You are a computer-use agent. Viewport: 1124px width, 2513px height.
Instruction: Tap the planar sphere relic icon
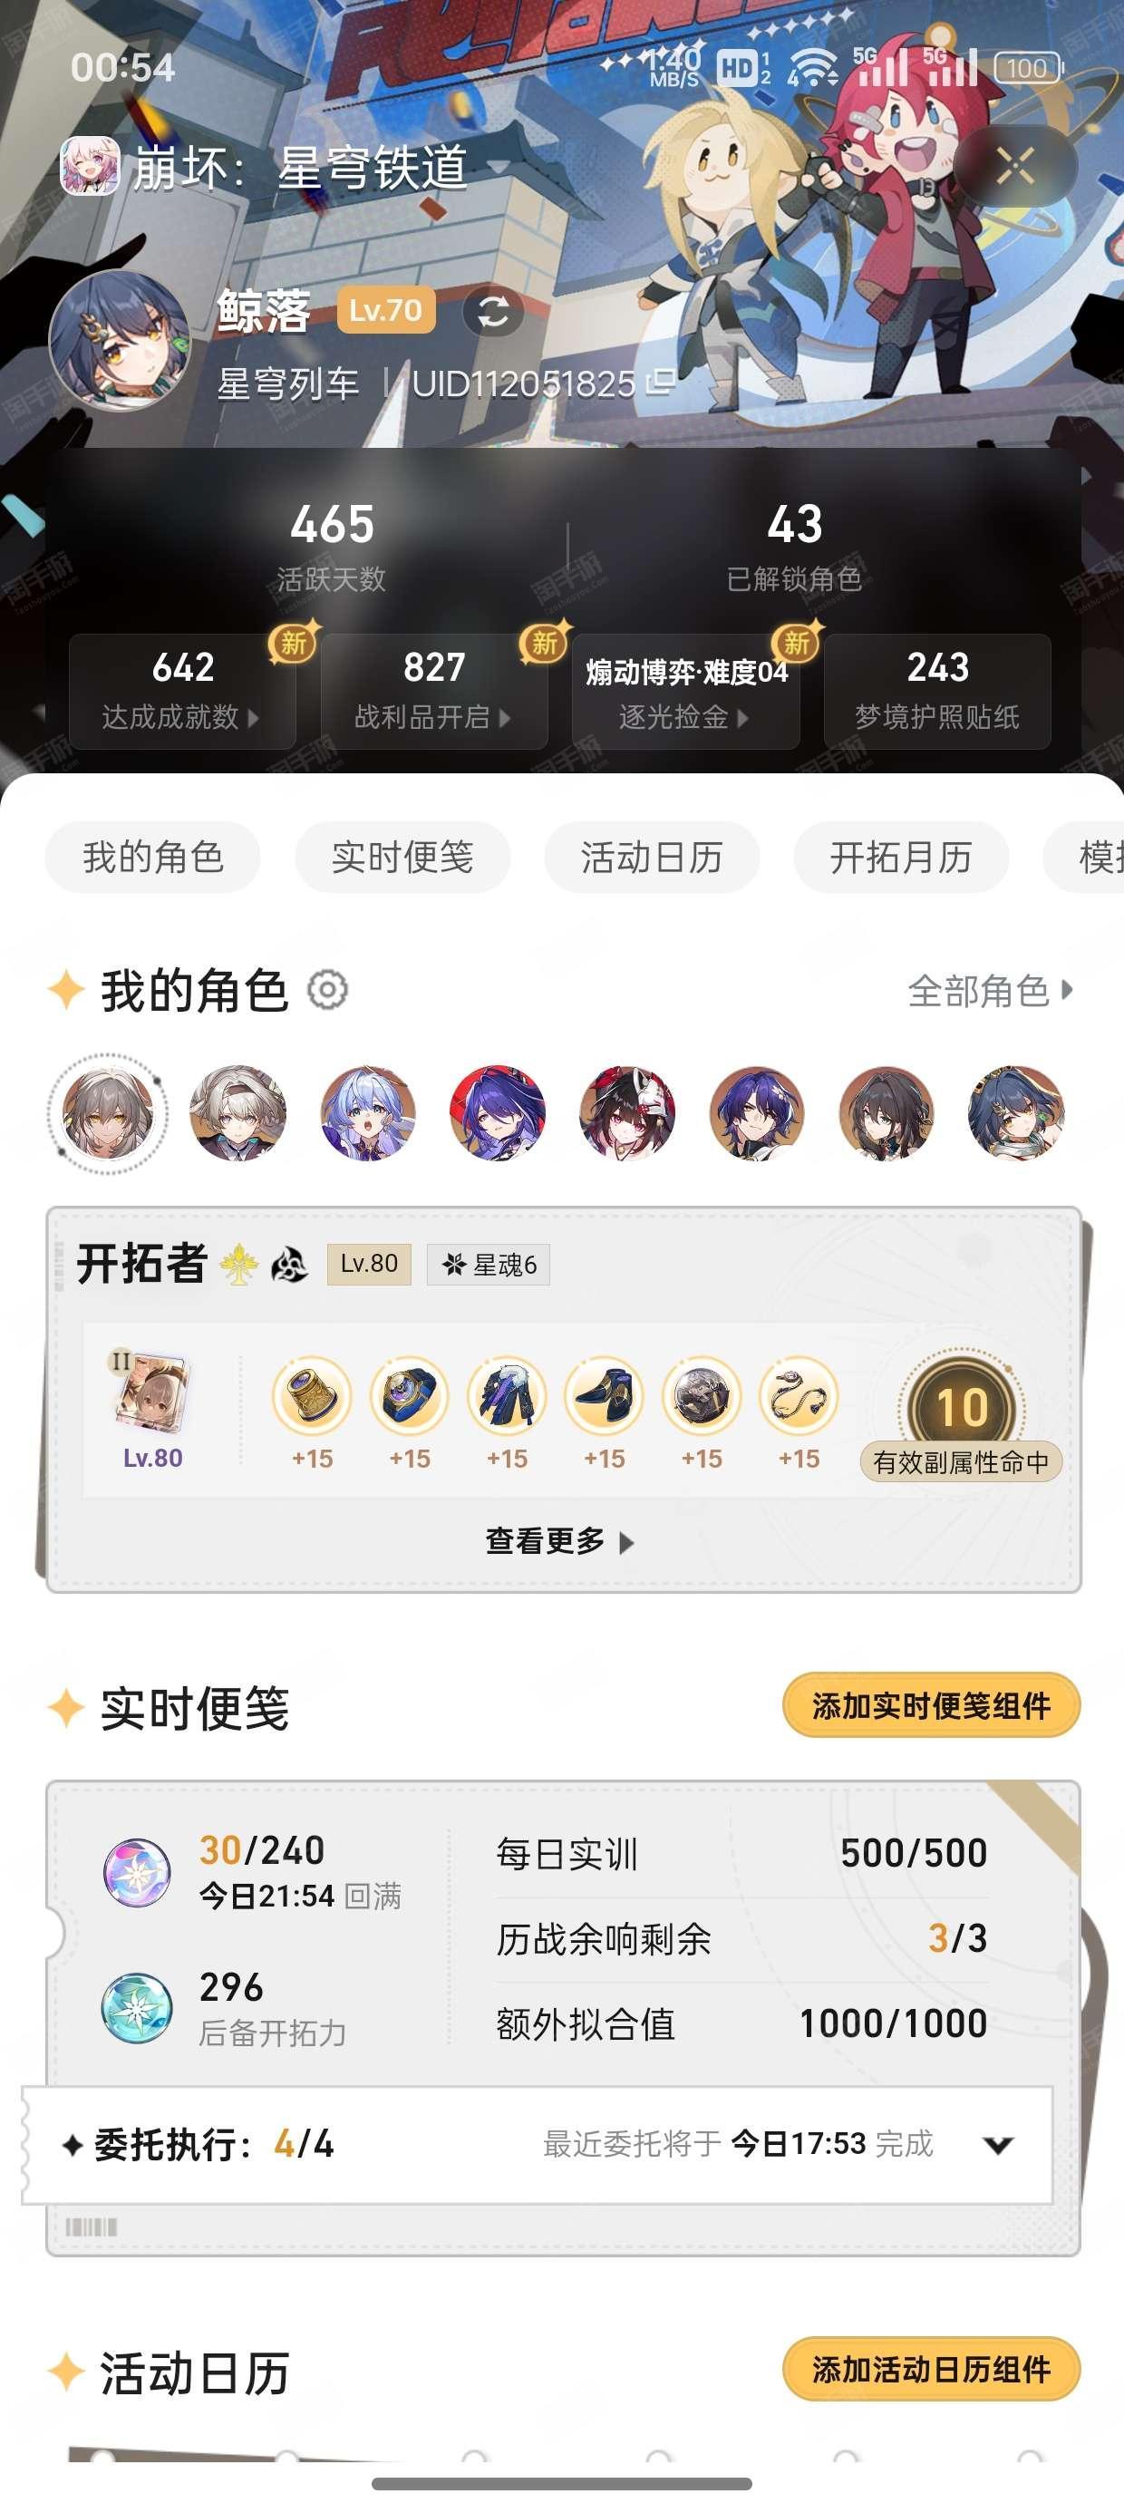click(702, 1395)
